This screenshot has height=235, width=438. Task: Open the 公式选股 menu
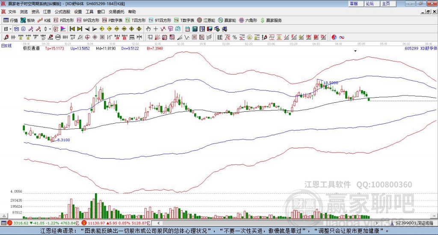click(62, 12)
